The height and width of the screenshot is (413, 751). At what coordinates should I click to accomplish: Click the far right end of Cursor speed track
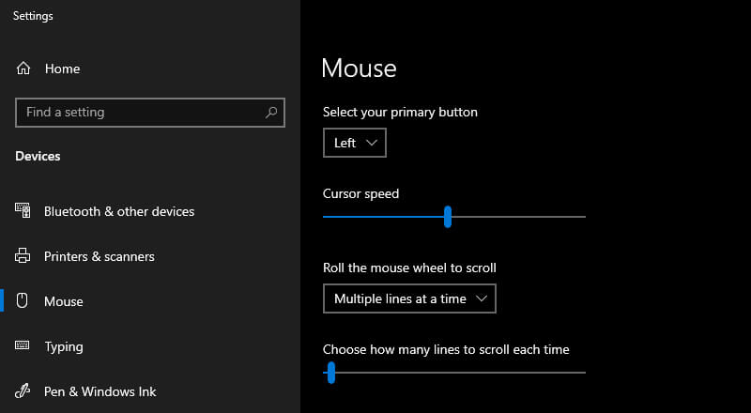pyautogui.click(x=583, y=217)
